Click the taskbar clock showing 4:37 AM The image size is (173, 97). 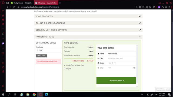(162, 95)
